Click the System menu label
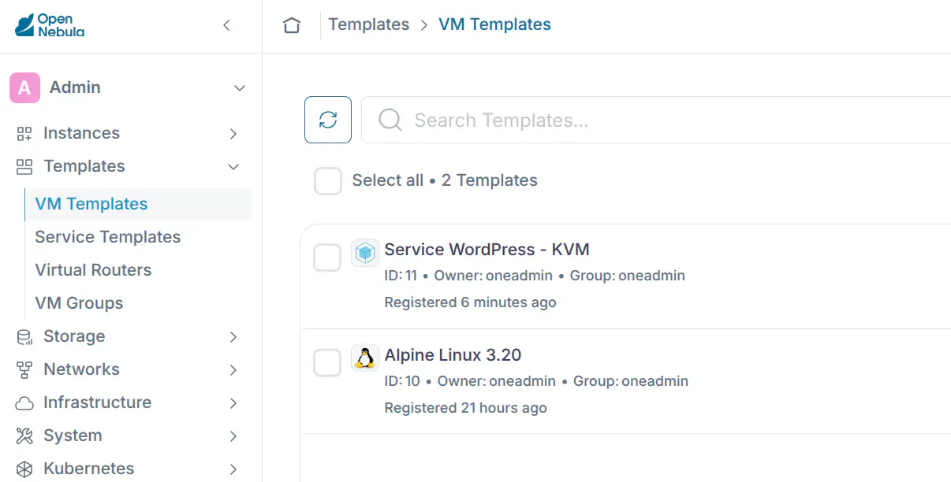951x482 pixels. click(x=73, y=436)
